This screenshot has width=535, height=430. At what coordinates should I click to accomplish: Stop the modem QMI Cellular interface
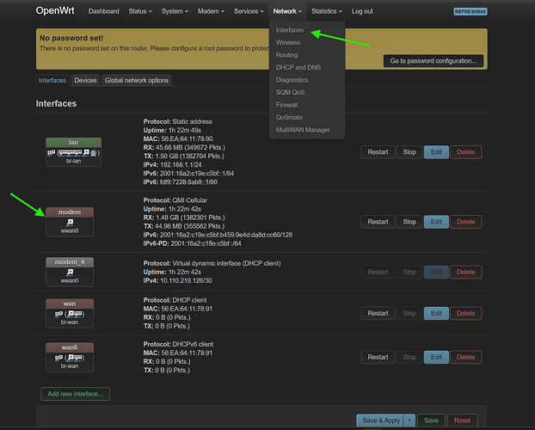(x=409, y=222)
